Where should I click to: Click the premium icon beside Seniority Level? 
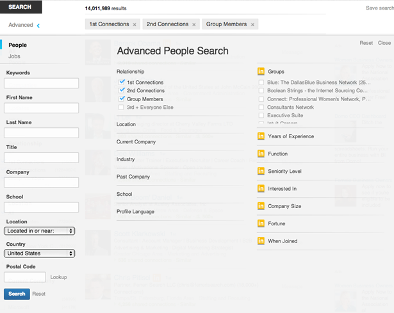261,171
